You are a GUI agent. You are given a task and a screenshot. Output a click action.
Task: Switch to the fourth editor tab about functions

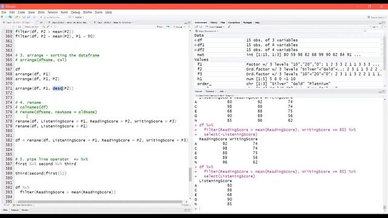pos(114,22)
